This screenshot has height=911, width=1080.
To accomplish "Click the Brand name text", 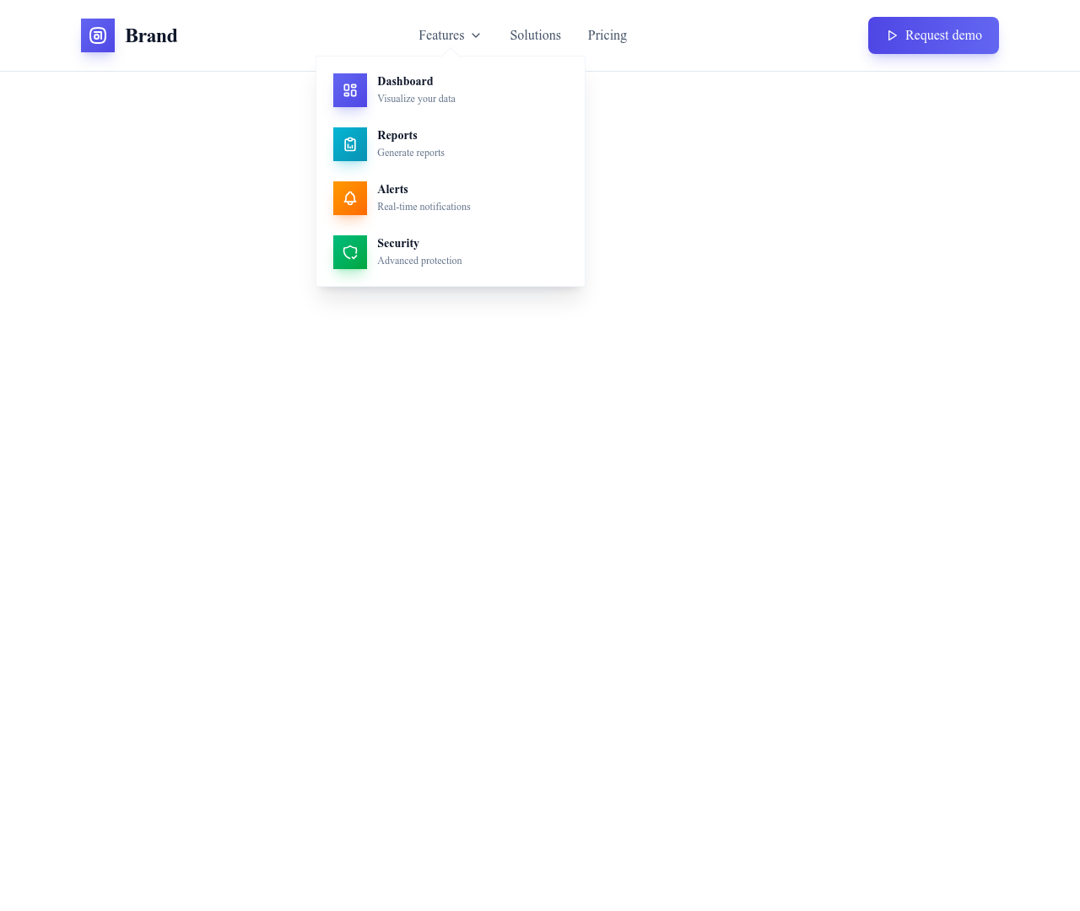I will (x=151, y=35).
